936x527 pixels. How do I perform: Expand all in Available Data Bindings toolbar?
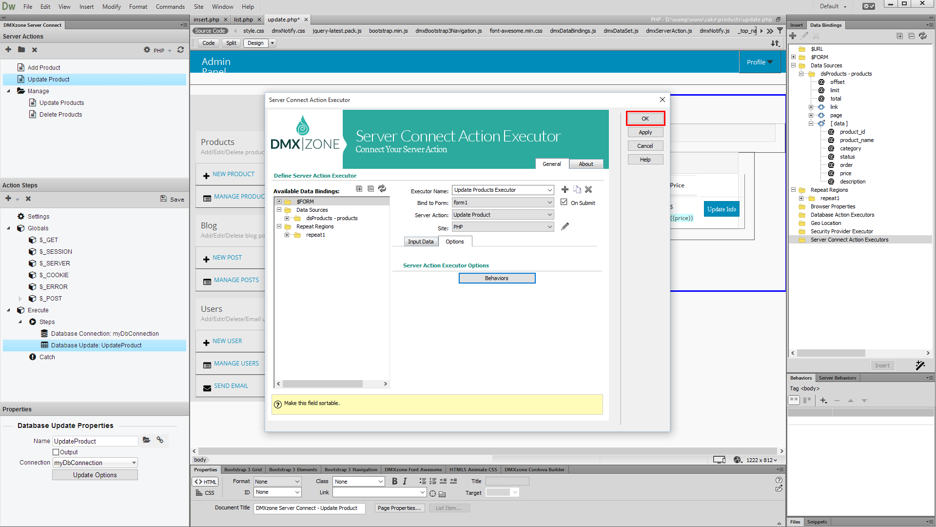tap(359, 189)
